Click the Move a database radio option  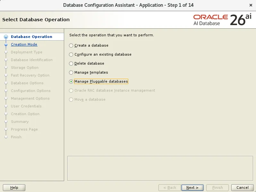click(x=71, y=99)
